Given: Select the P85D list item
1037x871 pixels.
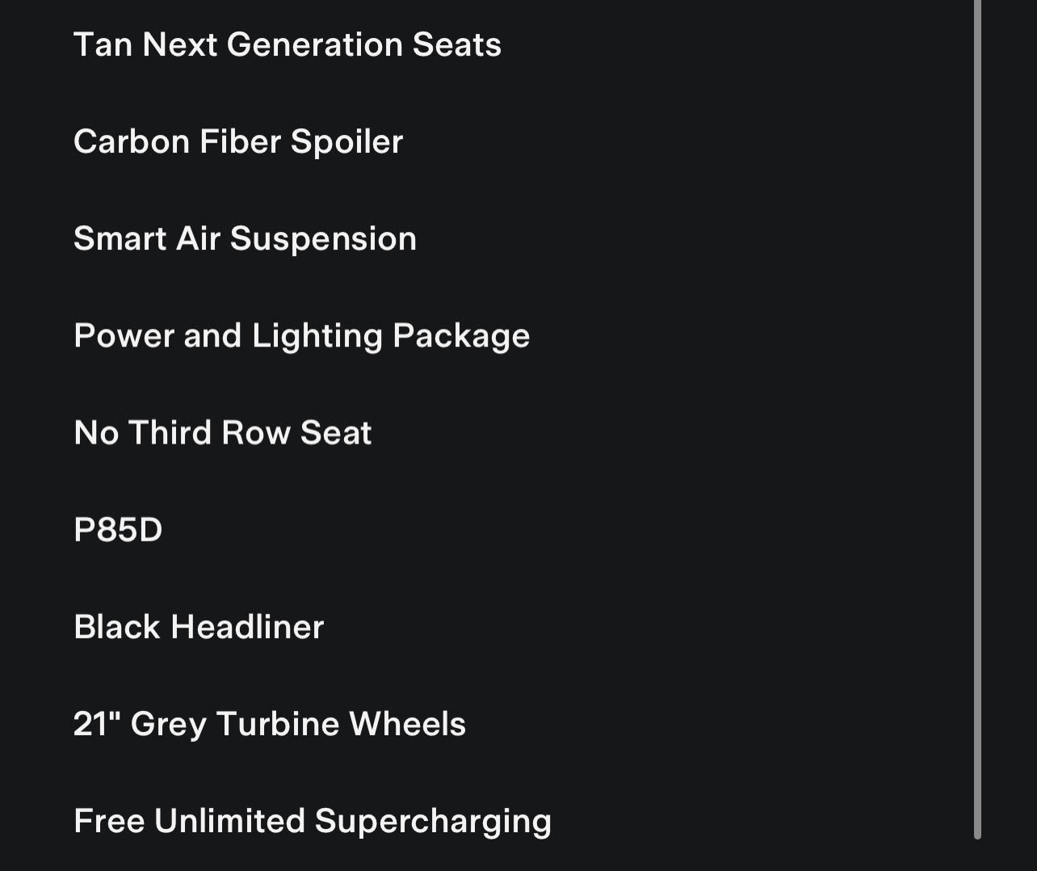Looking at the screenshot, I should point(118,529).
